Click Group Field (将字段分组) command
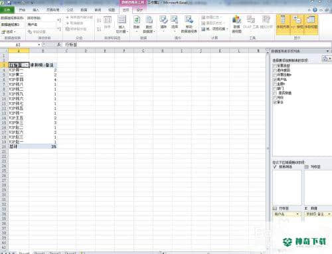The image size is (332, 254). point(76,29)
